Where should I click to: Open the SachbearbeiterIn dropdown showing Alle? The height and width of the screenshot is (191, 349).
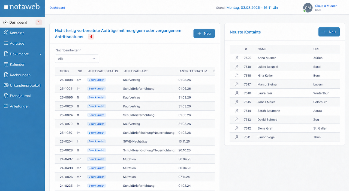(77, 58)
